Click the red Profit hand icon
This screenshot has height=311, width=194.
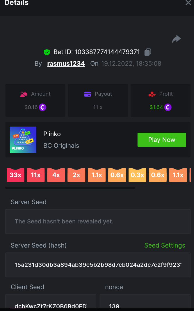152,94
